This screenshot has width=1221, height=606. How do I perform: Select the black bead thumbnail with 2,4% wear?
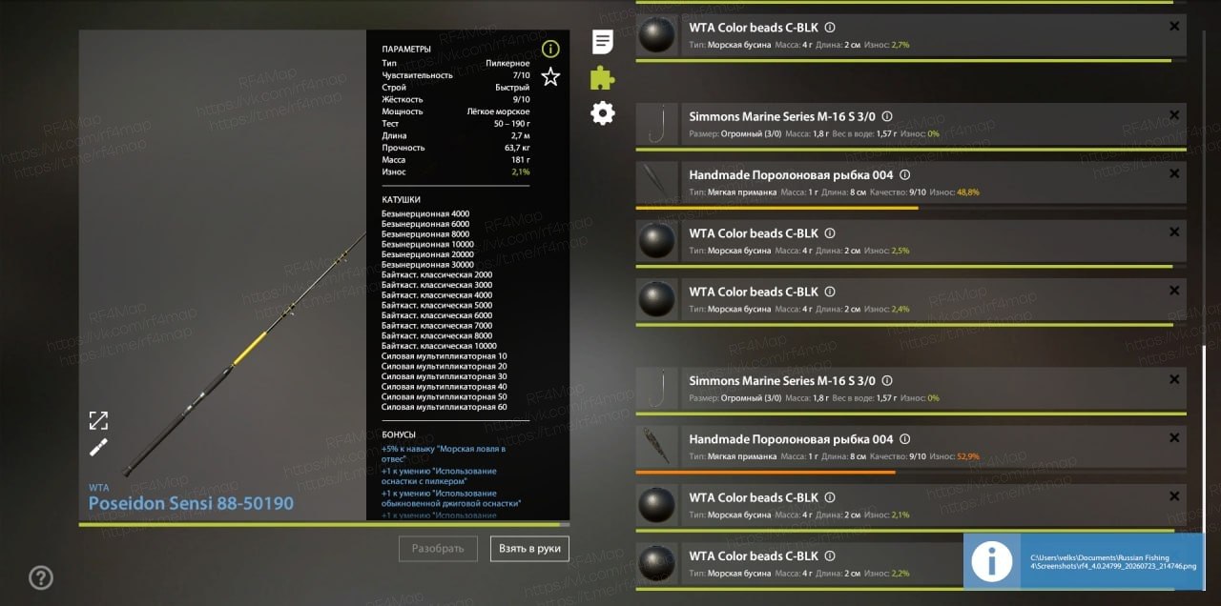656,299
